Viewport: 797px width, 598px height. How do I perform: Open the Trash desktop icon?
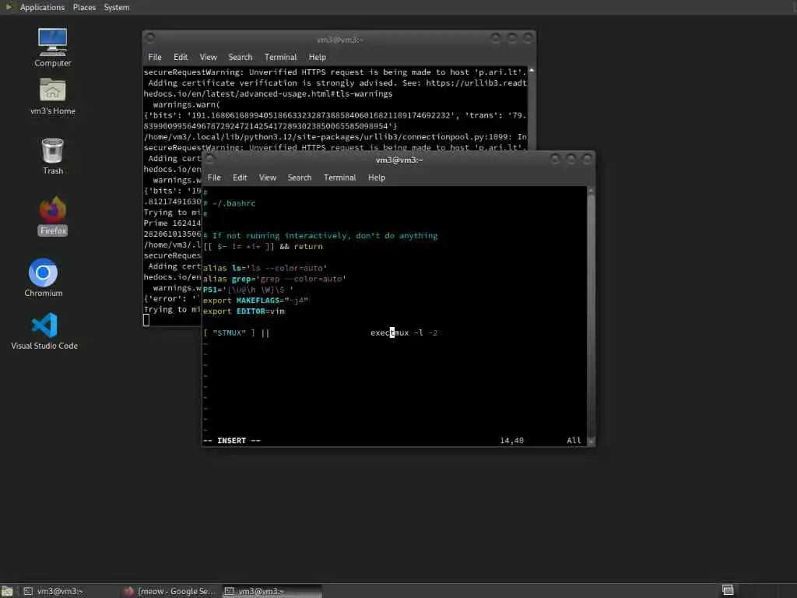tap(52, 156)
